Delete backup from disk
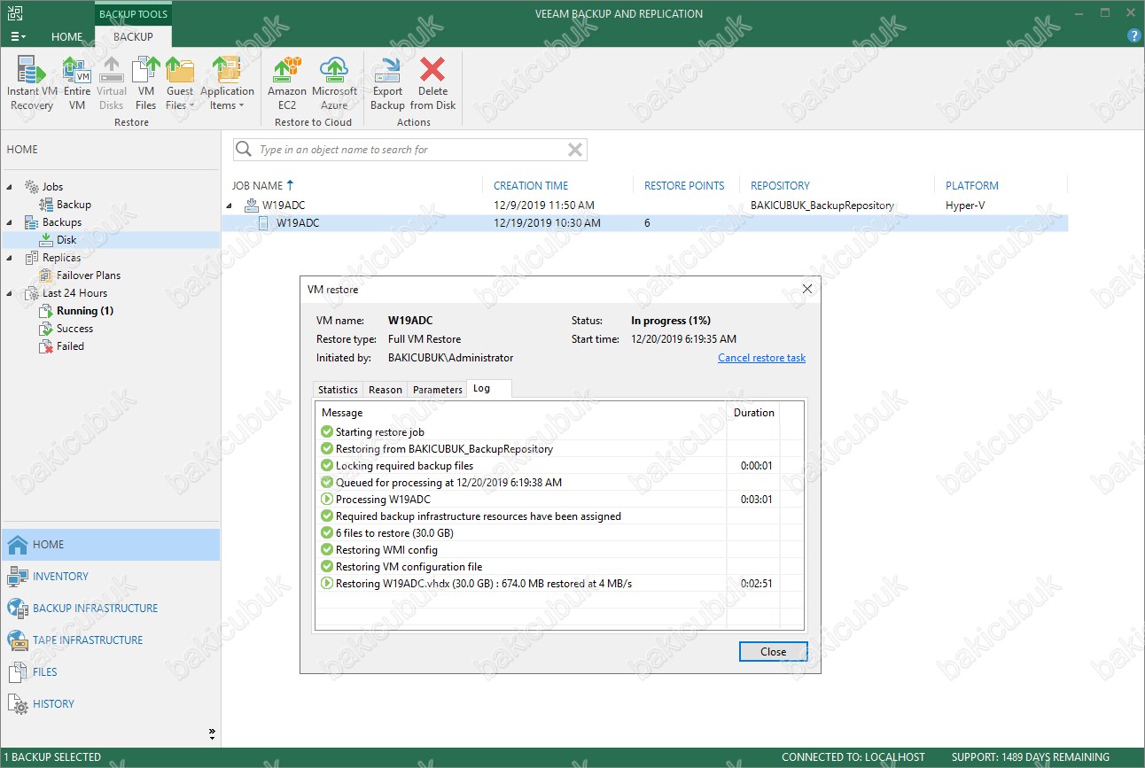The height and width of the screenshot is (768, 1145). pyautogui.click(x=432, y=83)
